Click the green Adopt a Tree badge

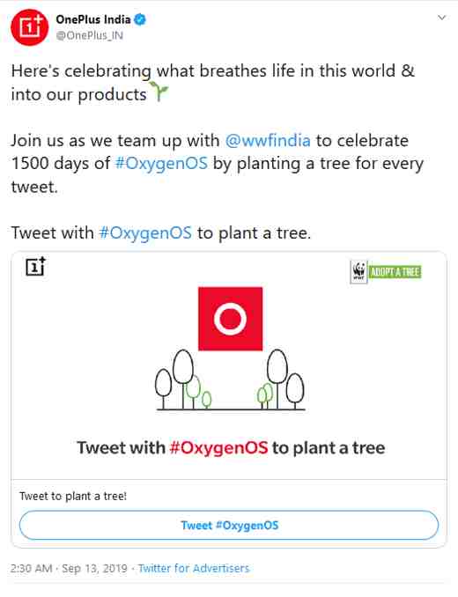coord(395,272)
